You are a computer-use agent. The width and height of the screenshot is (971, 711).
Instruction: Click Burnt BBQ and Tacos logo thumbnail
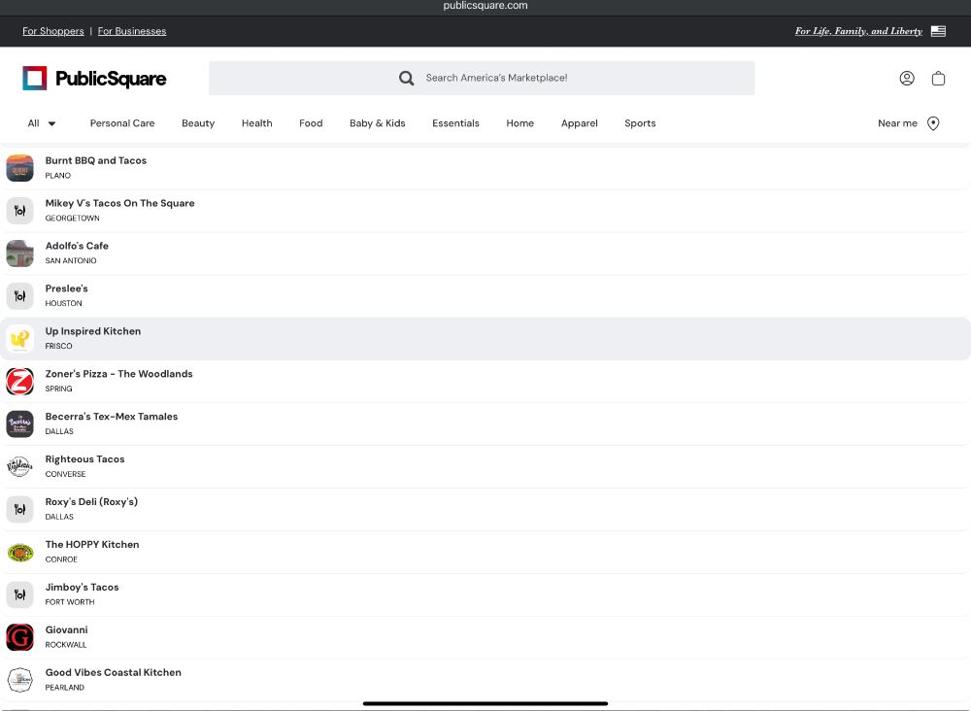click(x=19, y=168)
